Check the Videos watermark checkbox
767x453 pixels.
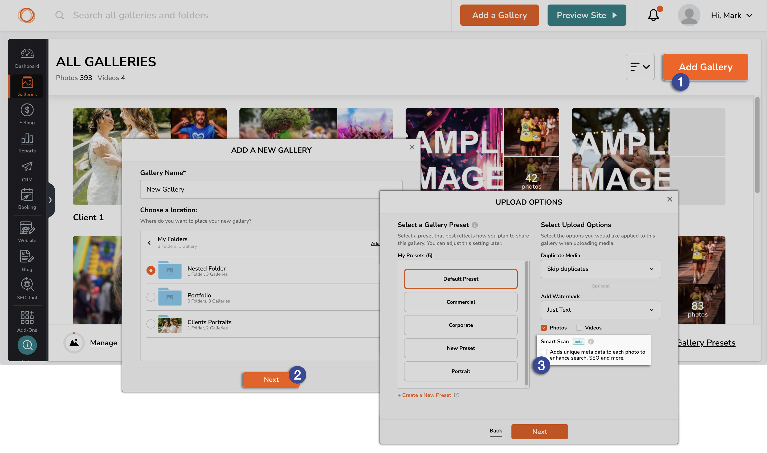(x=579, y=328)
